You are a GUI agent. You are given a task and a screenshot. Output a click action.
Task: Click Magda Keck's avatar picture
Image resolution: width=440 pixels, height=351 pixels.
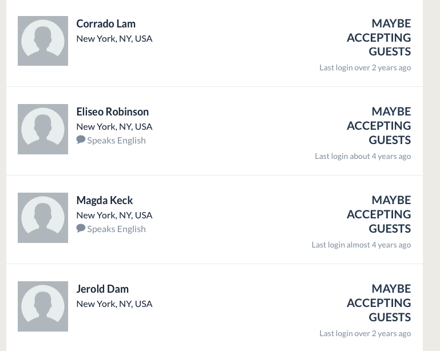click(43, 218)
